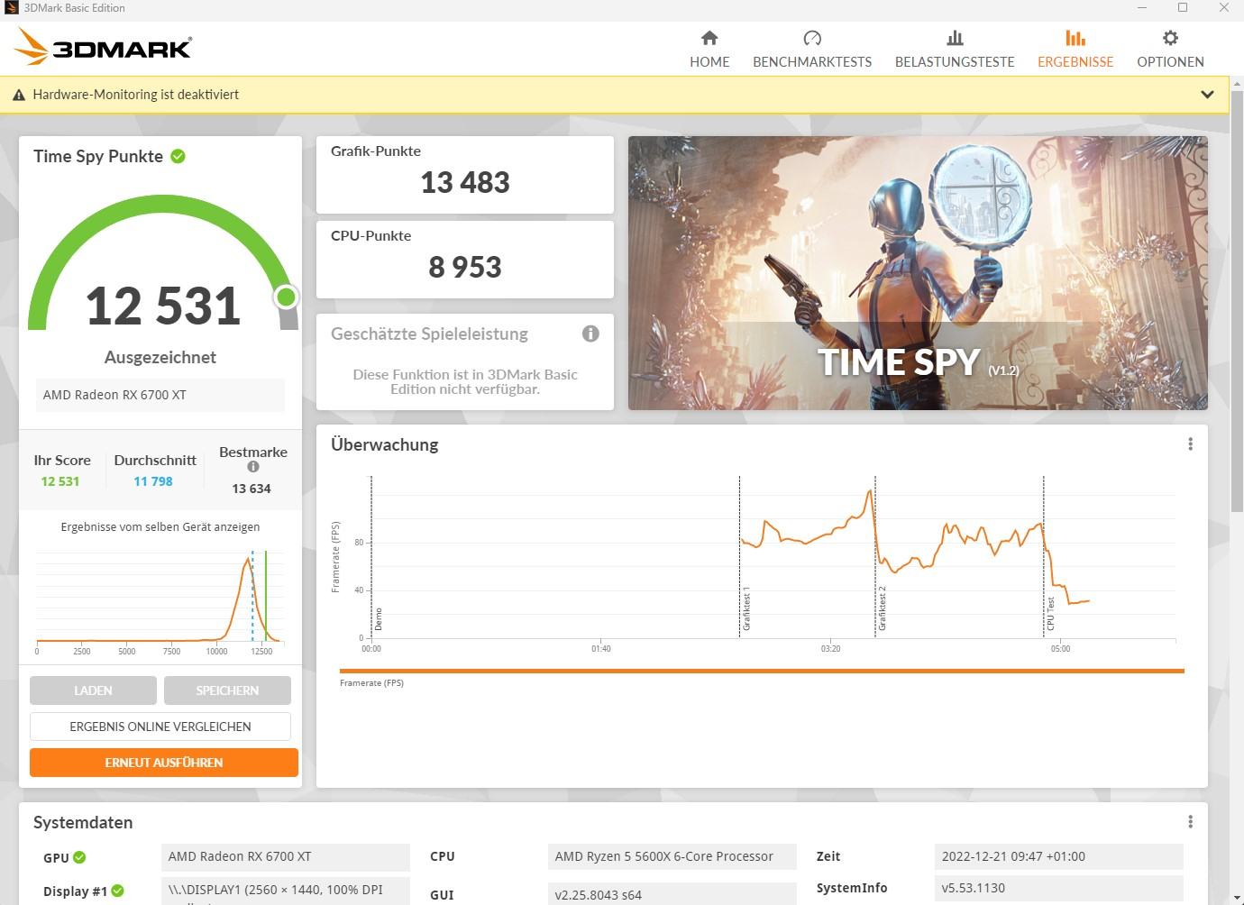This screenshot has height=905, width=1244.
Task: Click the Grafiktest 2 marker in chart
Action: pyautogui.click(x=883, y=608)
